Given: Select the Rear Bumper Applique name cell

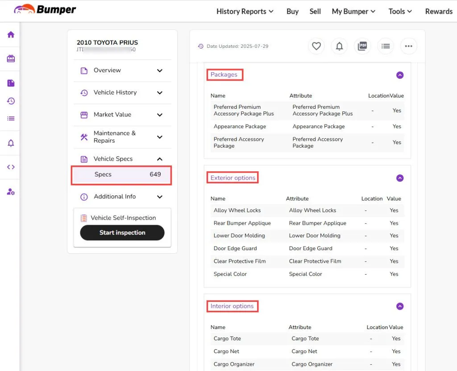Looking at the screenshot, I should click(242, 223).
